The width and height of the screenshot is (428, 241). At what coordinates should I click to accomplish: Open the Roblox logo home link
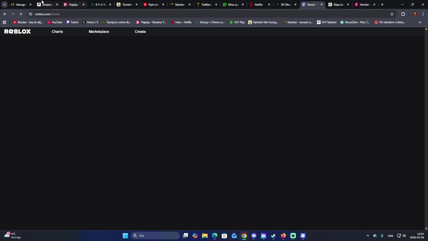click(x=17, y=31)
